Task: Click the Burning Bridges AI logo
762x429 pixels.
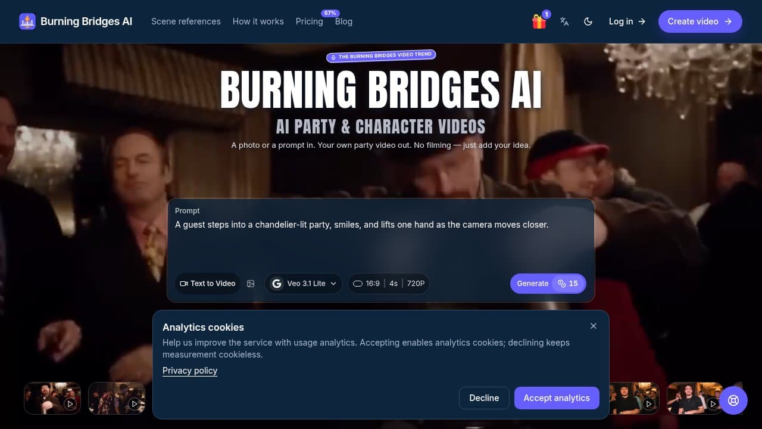Action: click(x=27, y=21)
